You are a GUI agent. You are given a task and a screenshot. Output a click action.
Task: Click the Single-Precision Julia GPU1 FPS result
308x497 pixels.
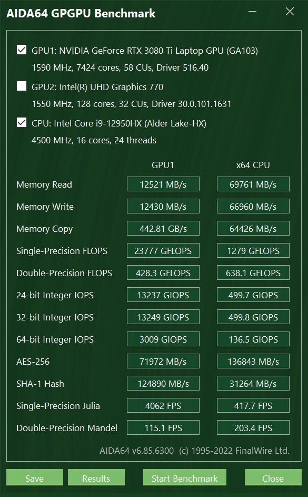[x=163, y=405]
